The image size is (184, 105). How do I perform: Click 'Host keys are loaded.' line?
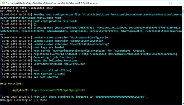[33, 47]
